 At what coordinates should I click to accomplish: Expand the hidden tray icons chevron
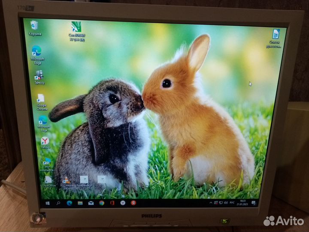point(211,203)
